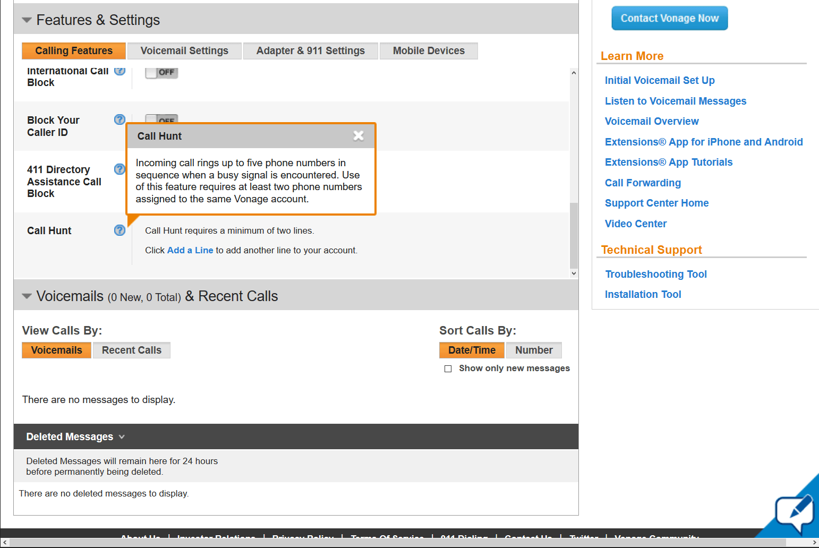
Task: Click the inner panel scroll-up arrow
Action: pyautogui.click(x=574, y=73)
